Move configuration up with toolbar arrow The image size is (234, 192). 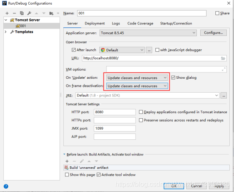(x=36, y=13)
